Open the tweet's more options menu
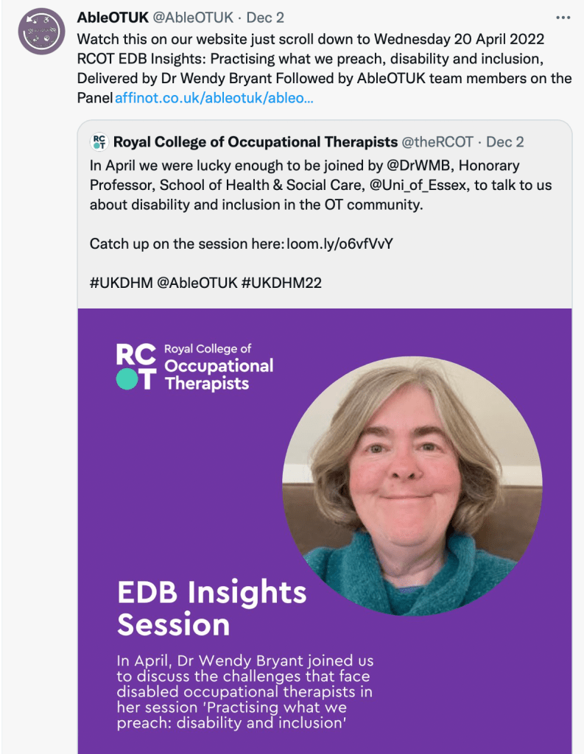This screenshot has height=754, width=584. click(563, 17)
